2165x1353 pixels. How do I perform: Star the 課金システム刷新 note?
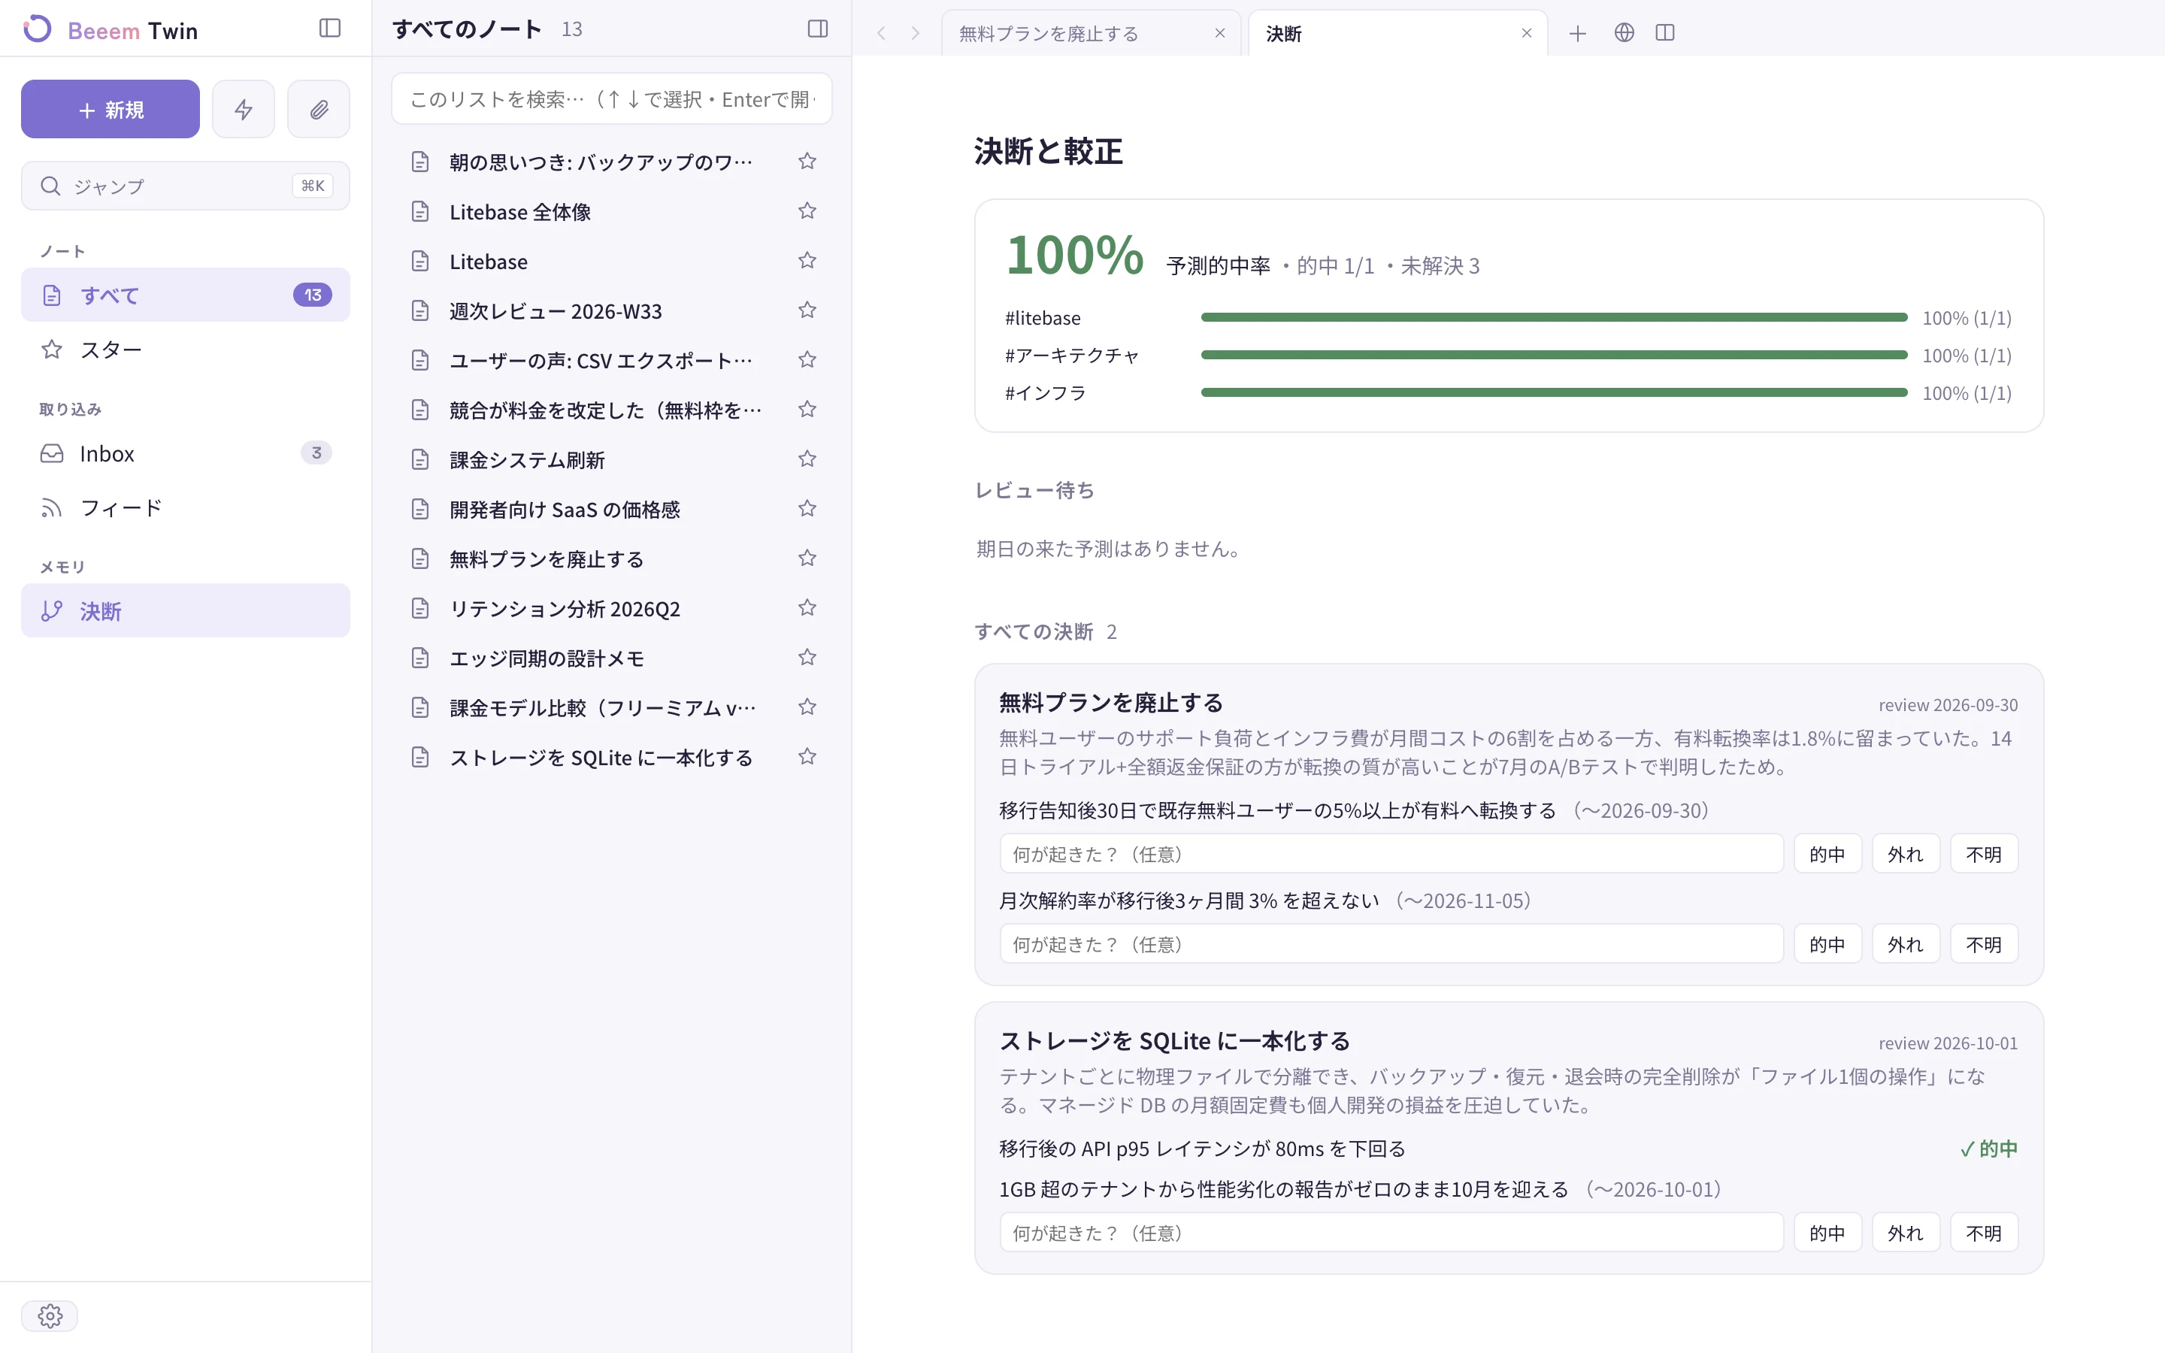807,459
